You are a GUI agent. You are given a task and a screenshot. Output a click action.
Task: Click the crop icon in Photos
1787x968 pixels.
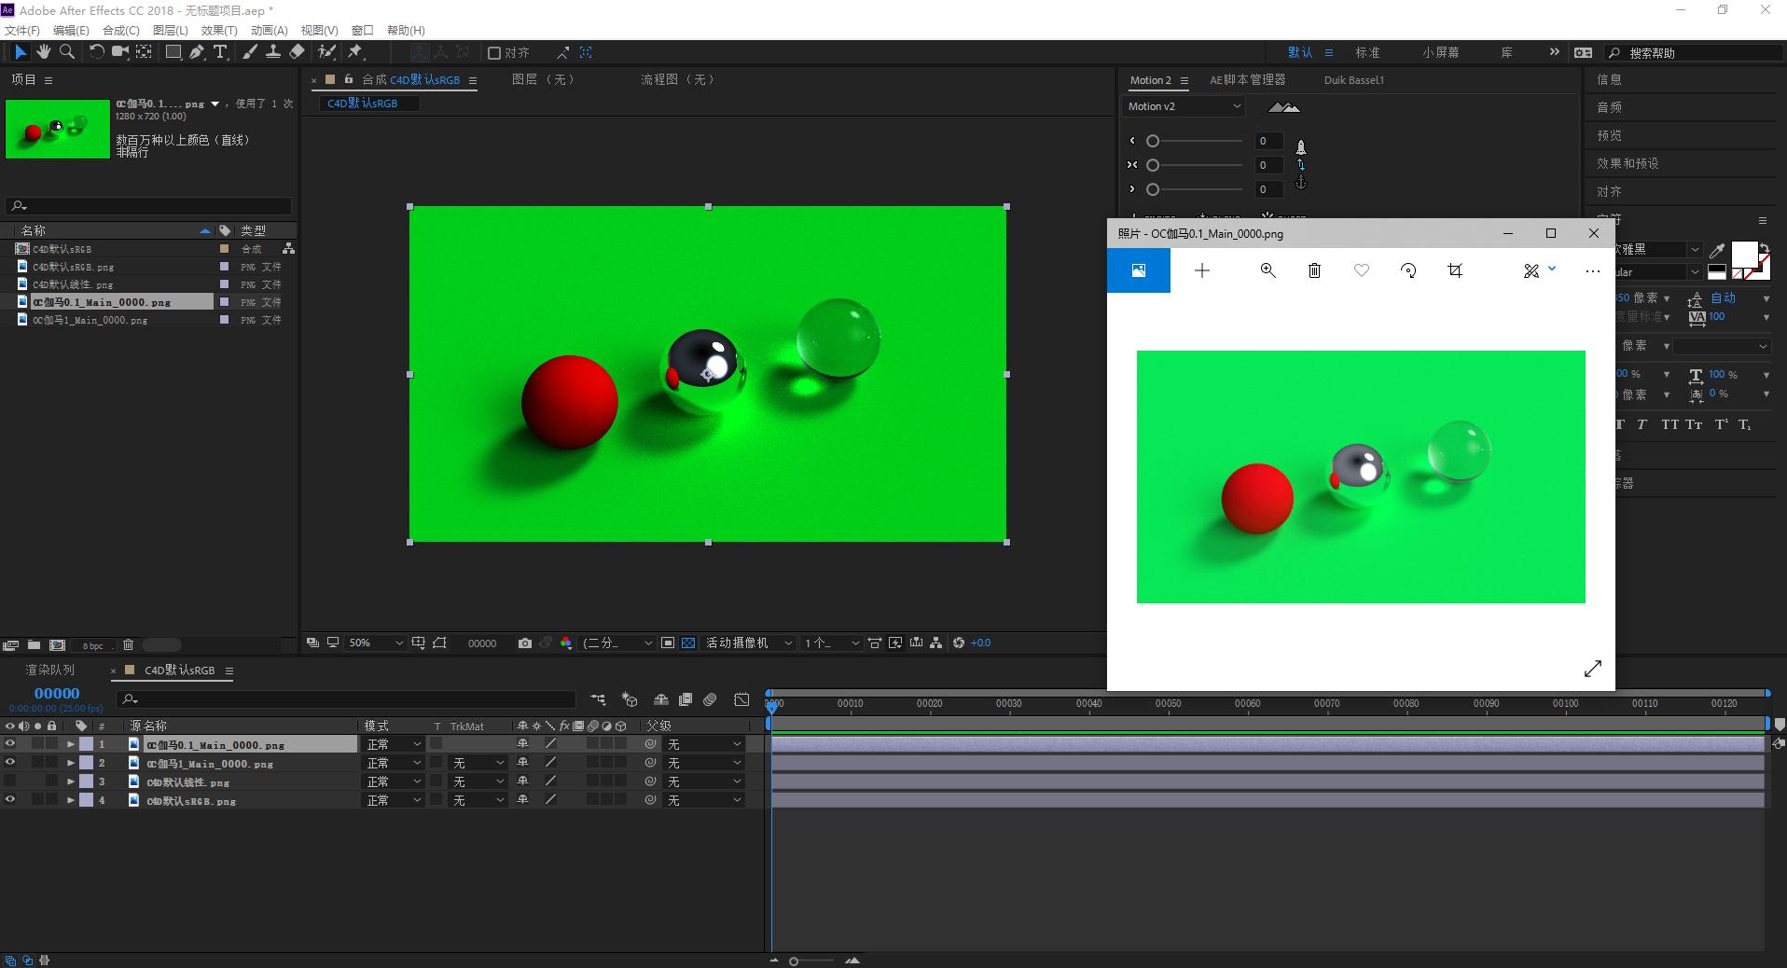click(x=1455, y=270)
